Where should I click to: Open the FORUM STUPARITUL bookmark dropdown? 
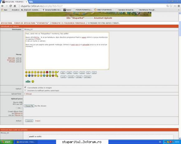coord(82,10)
